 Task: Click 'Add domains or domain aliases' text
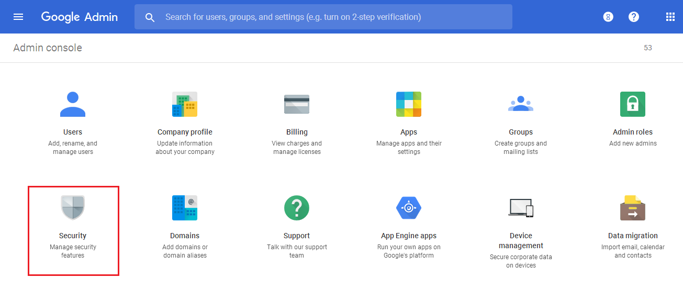[185, 251]
